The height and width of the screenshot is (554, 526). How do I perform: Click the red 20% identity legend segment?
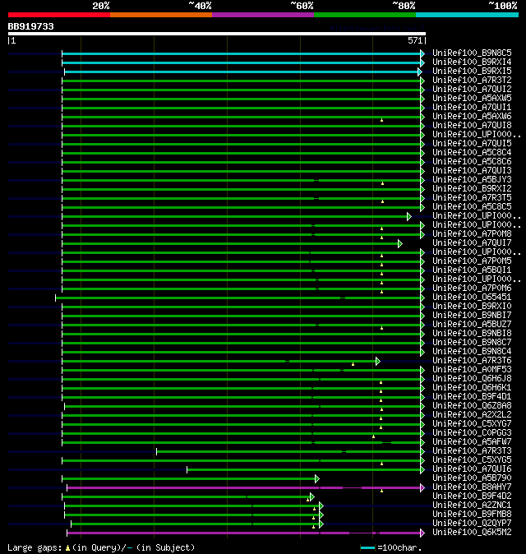59,15
